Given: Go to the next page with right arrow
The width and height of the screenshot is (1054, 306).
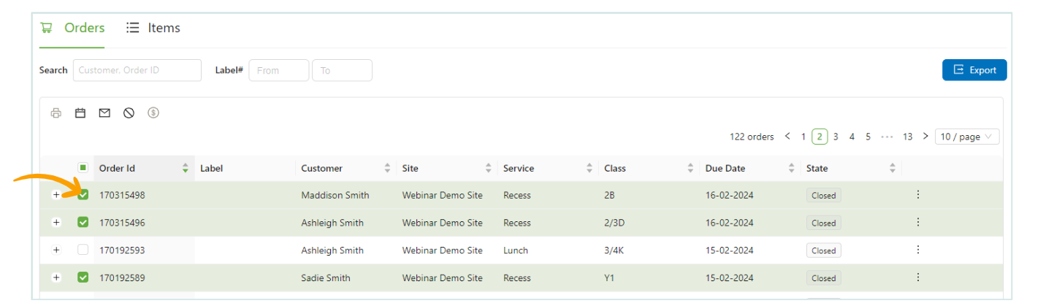Looking at the screenshot, I should [x=925, y=137].
